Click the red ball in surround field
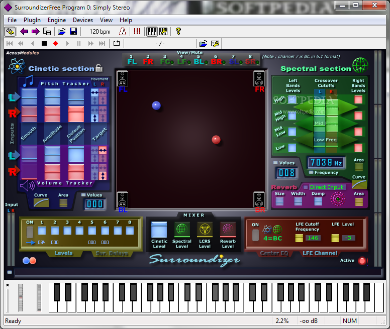The image size is (390, 329). coord(216,140)
